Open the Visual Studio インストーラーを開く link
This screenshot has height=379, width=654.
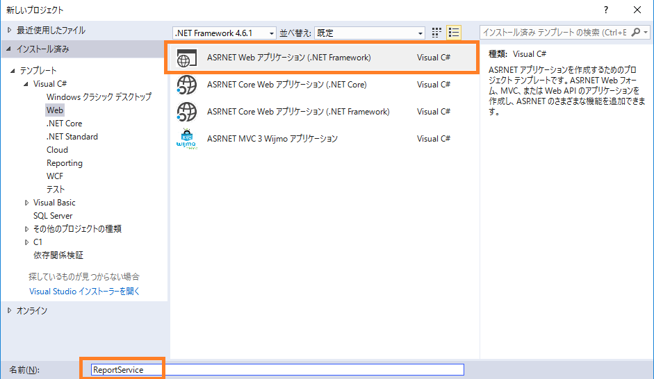tap(84, 291)
